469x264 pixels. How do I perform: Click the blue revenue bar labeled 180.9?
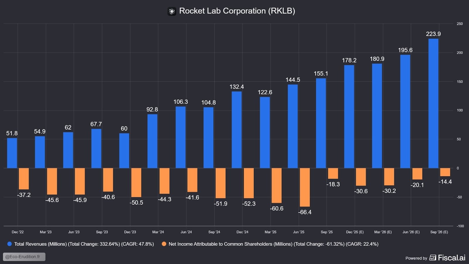(377, 116)
